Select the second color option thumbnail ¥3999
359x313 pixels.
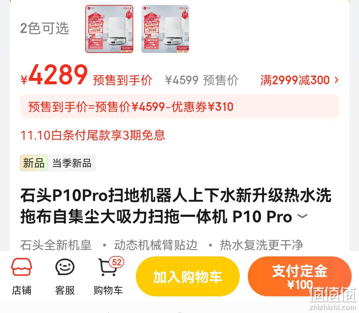pos(165,29)
